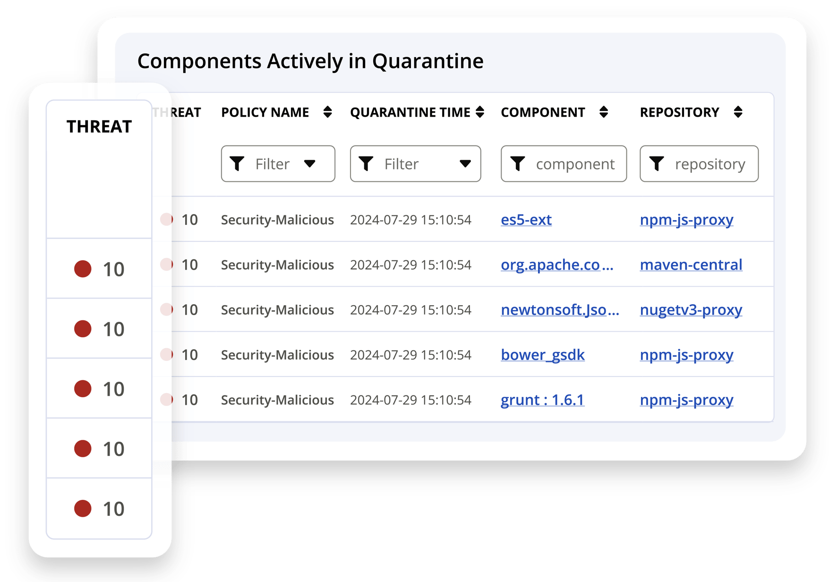Screen dimensions: 829x582
Task: Select the red threat indicator in the es5-ext row
Action: point(166,219)
